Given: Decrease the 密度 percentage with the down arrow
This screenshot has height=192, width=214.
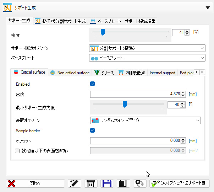Looking at the screenshot, I should (187, 34).
